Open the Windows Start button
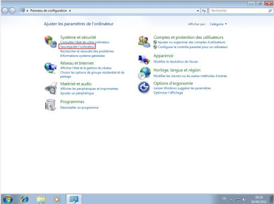 pyautogui.click(x=8, y=199)
